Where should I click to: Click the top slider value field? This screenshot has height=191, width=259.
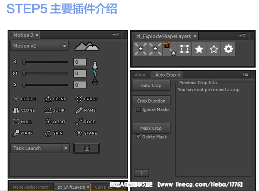click(x=80, y=62)
